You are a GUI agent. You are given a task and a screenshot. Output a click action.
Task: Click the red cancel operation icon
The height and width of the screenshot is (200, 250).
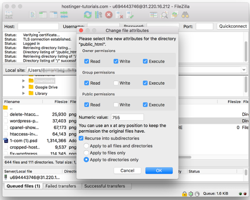[x=109, y=15]
